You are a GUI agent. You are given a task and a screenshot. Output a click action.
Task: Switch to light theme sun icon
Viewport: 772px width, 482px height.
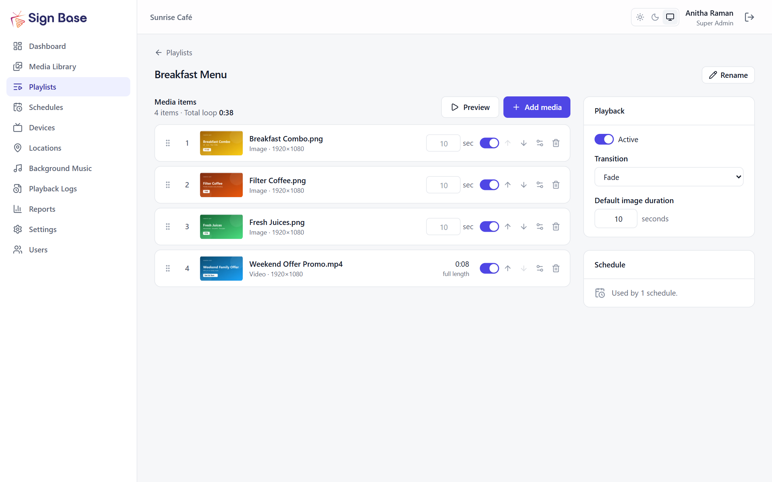point(640,17)
